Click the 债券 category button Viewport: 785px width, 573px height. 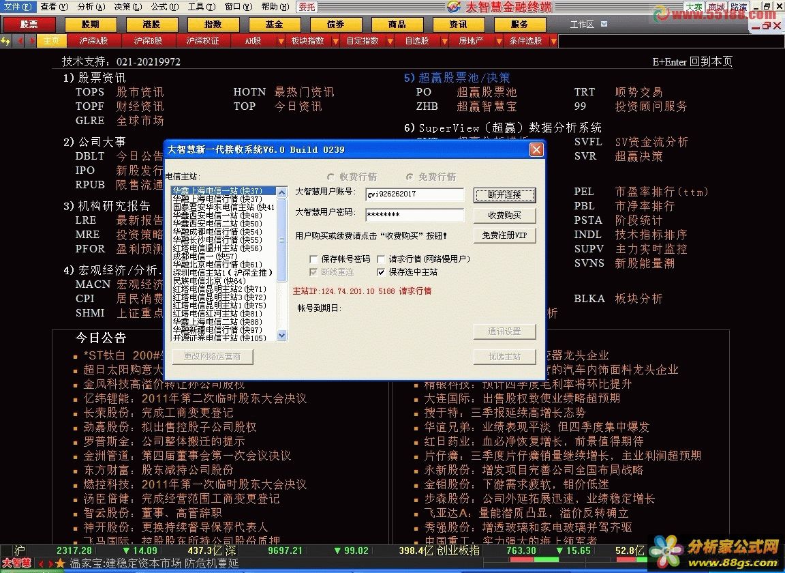tap(335, 24)
